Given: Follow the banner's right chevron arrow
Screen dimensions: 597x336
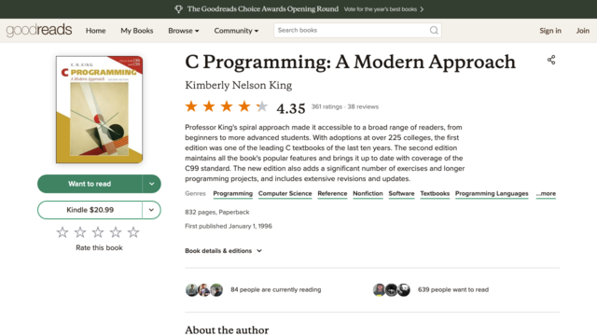Looking at the screenshot, I should [x=422, y=9].
